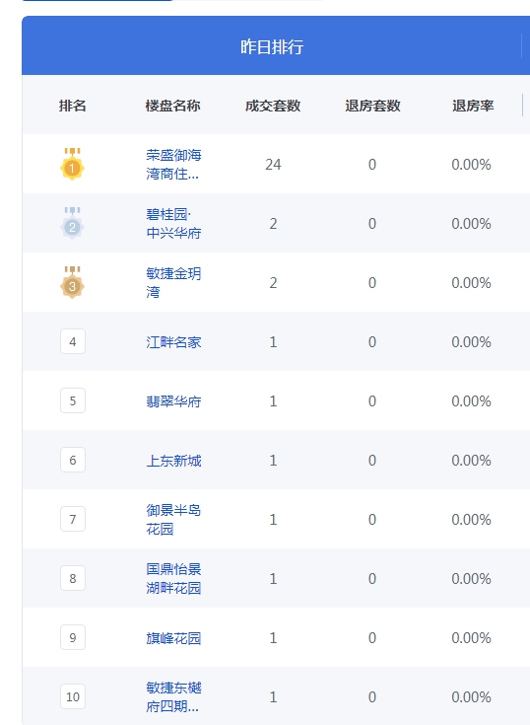Open 御景半岛花园 property link

(173, 519)
